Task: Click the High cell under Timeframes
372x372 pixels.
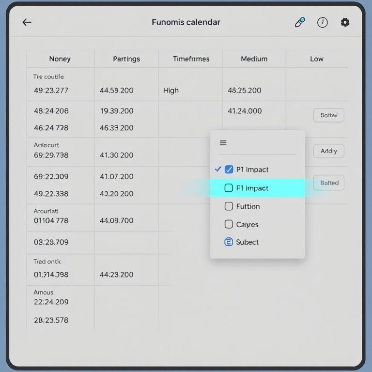Action: coord(171,90)
